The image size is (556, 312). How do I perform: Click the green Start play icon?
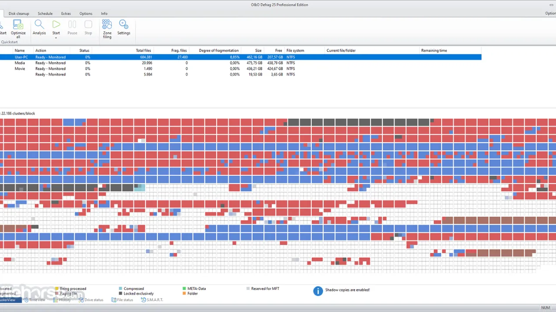click(x=56, y=24)
